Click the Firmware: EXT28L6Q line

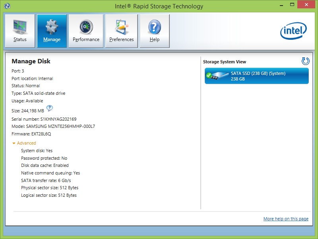click(x=31, y=134)
